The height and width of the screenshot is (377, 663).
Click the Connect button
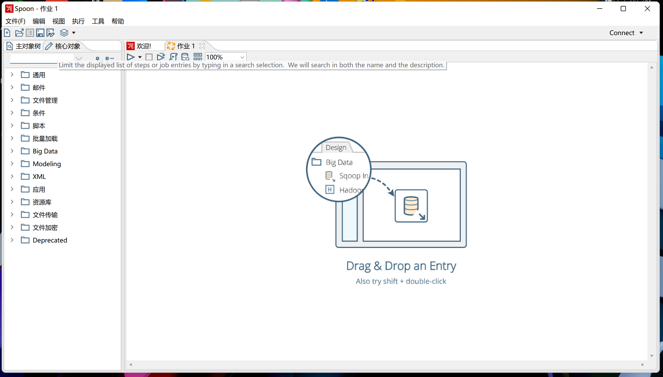[x=622, y=33]
